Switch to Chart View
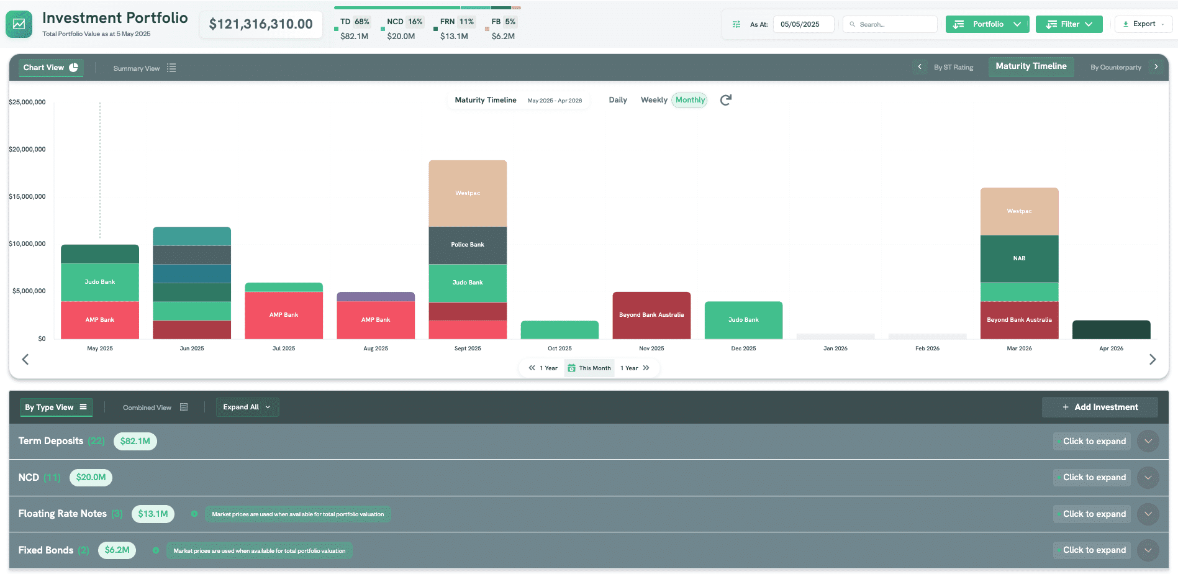The width and height of the screenshot is (1178, 574). click(51, 67)
